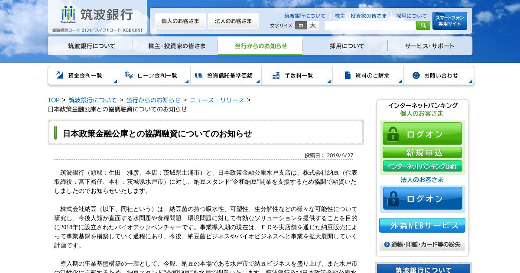Switch to 個人のお客さま tab
The width and height of the screenshot is (520, 273).
[180, 21]
